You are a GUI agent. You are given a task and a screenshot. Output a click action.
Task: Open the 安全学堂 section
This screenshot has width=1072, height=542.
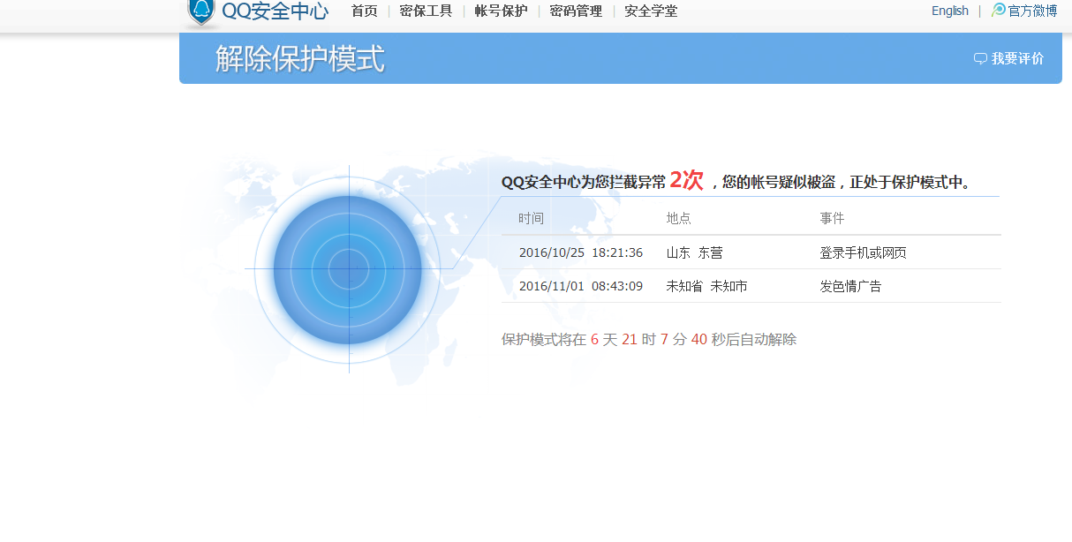[x=651, y=11]
